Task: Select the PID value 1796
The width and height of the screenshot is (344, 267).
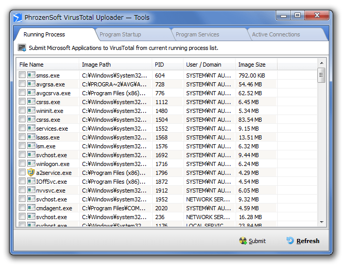Action: coord(162,173)
